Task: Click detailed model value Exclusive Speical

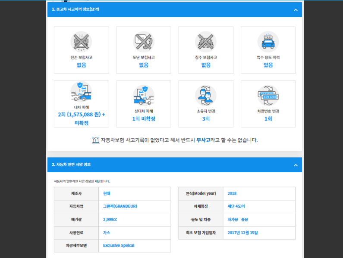Action: point(119,246)
